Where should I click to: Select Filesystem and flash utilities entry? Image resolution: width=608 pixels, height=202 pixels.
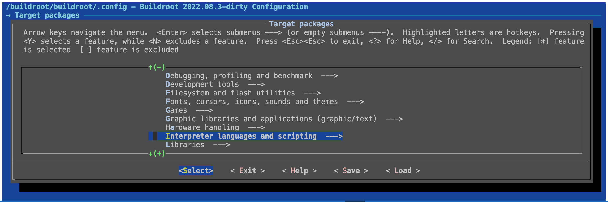[x=230, y=93]
